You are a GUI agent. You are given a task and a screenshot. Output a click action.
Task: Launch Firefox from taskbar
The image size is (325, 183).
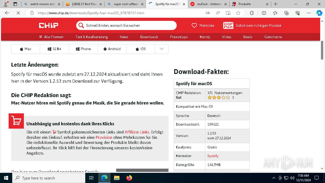point(129,178)
